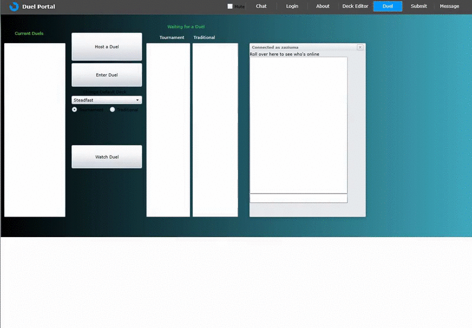Select the highlighted Duel tab
The image size is (472, 328).
tap(388, 6)
